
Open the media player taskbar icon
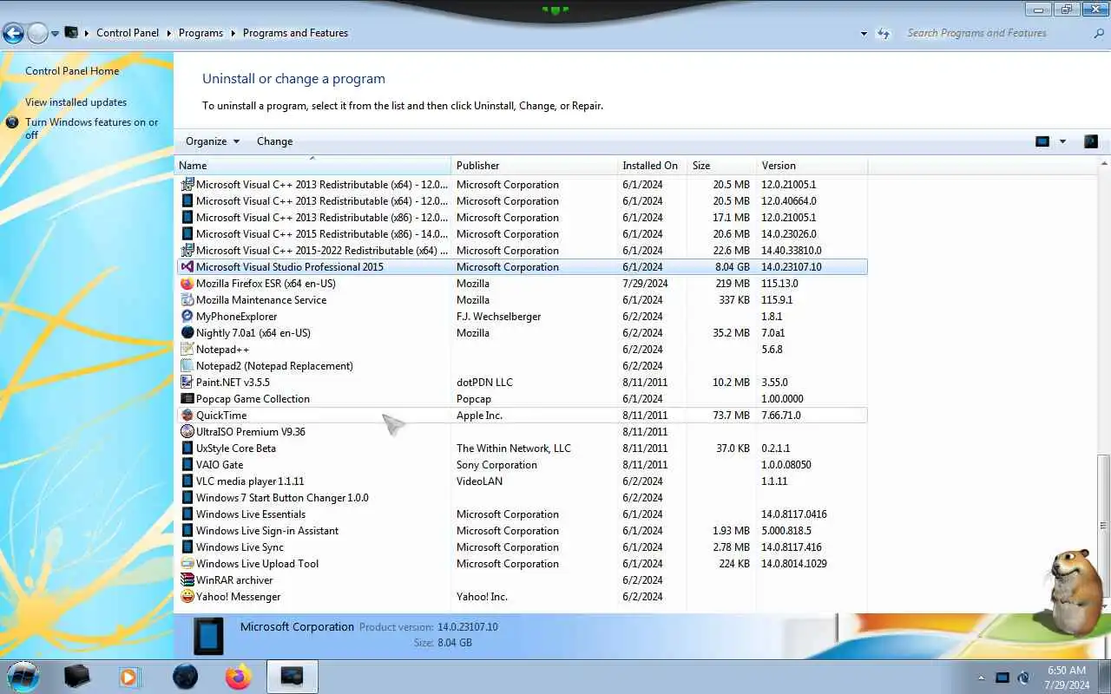point(129,677)
